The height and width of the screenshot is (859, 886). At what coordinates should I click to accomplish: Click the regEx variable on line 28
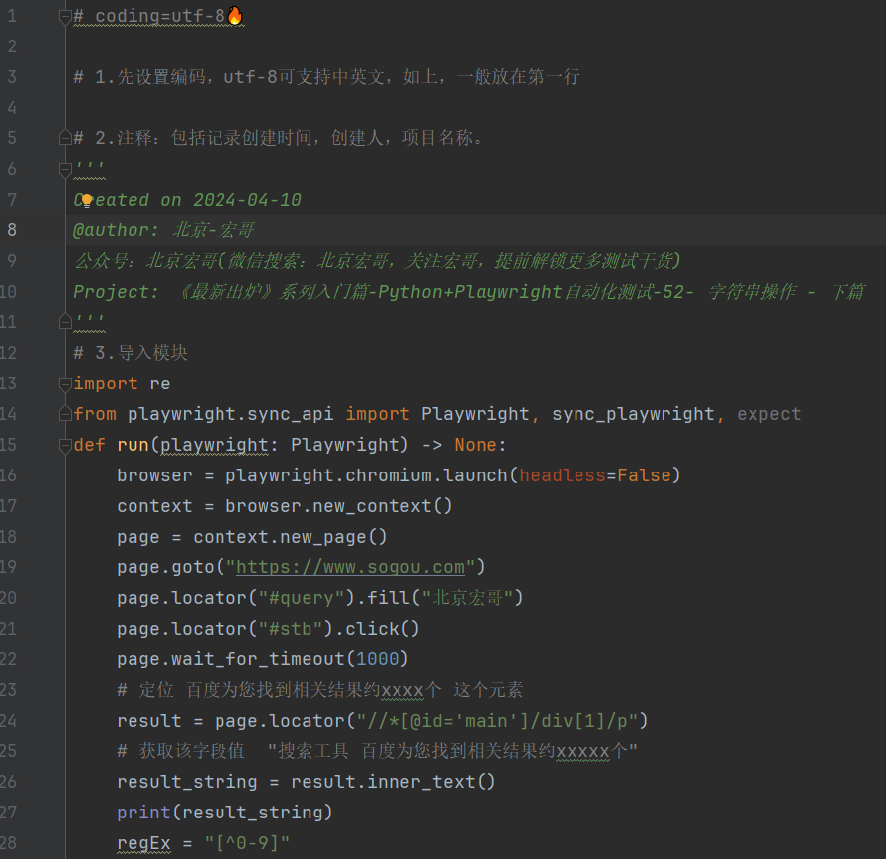143,843
